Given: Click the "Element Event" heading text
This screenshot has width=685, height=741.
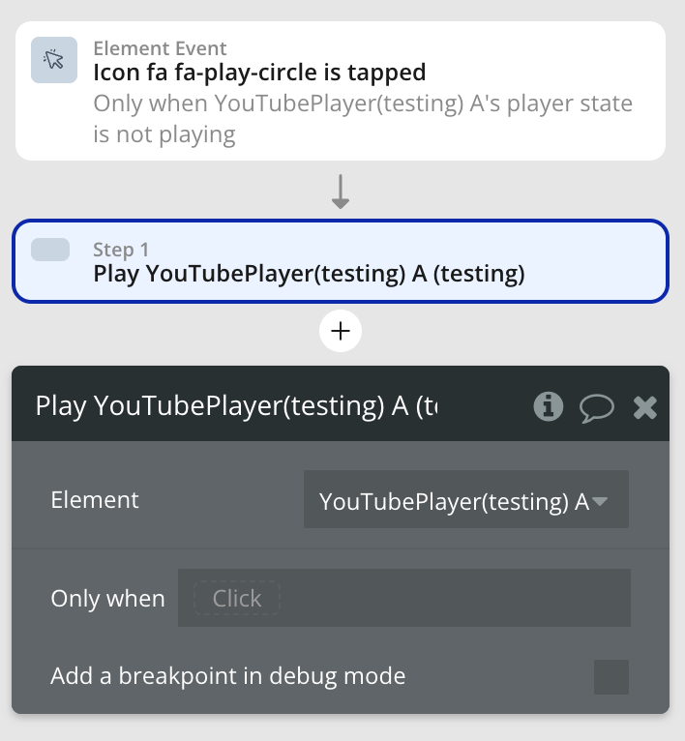Looking at the screenshot, I should coord(160,47).
